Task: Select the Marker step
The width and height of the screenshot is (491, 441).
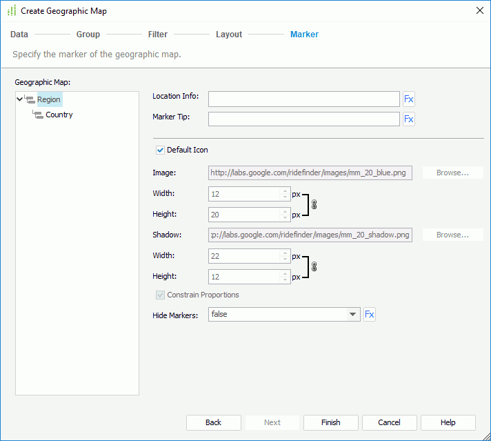Action: 304,35
